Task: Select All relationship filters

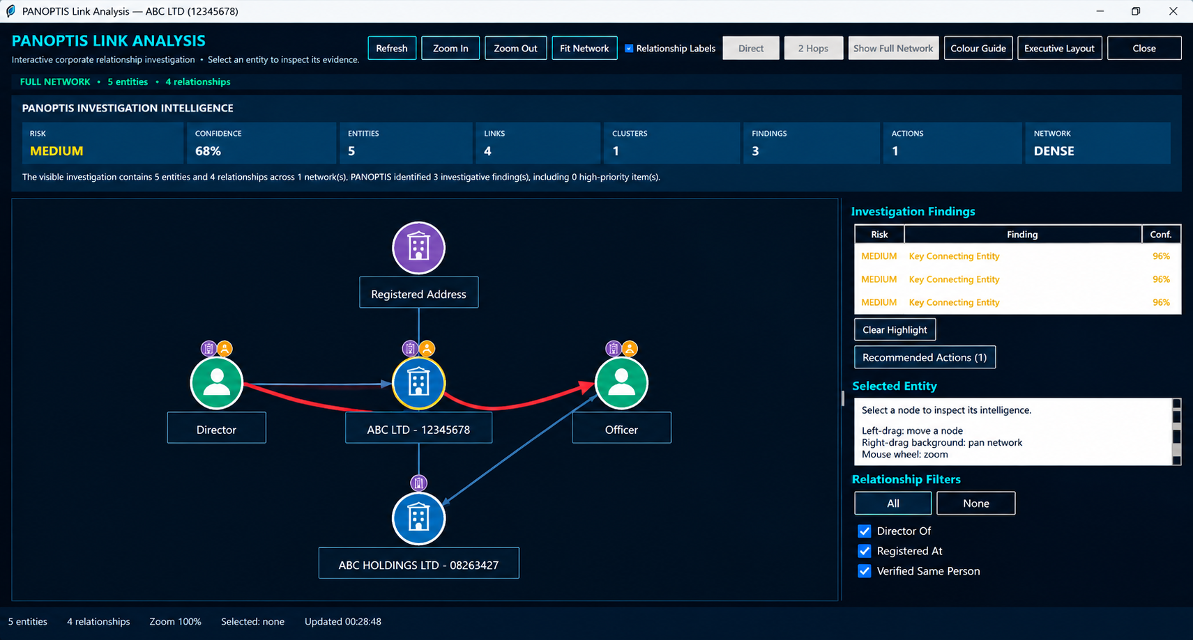Action: pyautogui.click(x=893, y=503)
